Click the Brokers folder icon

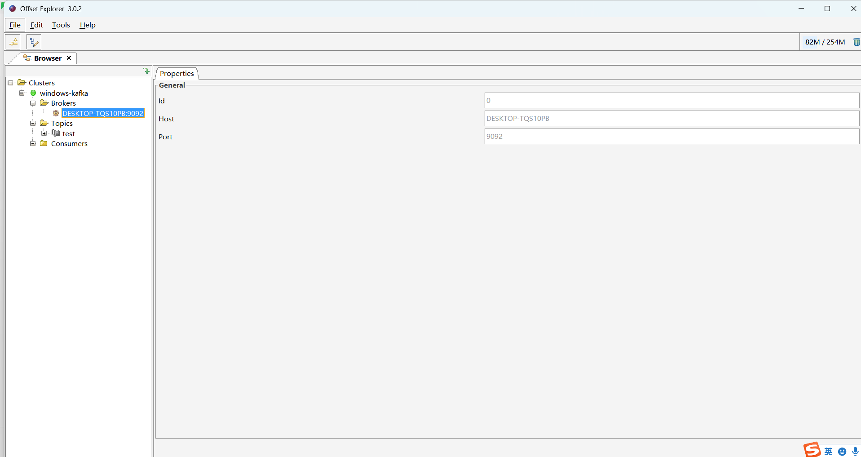click(44, 103)
